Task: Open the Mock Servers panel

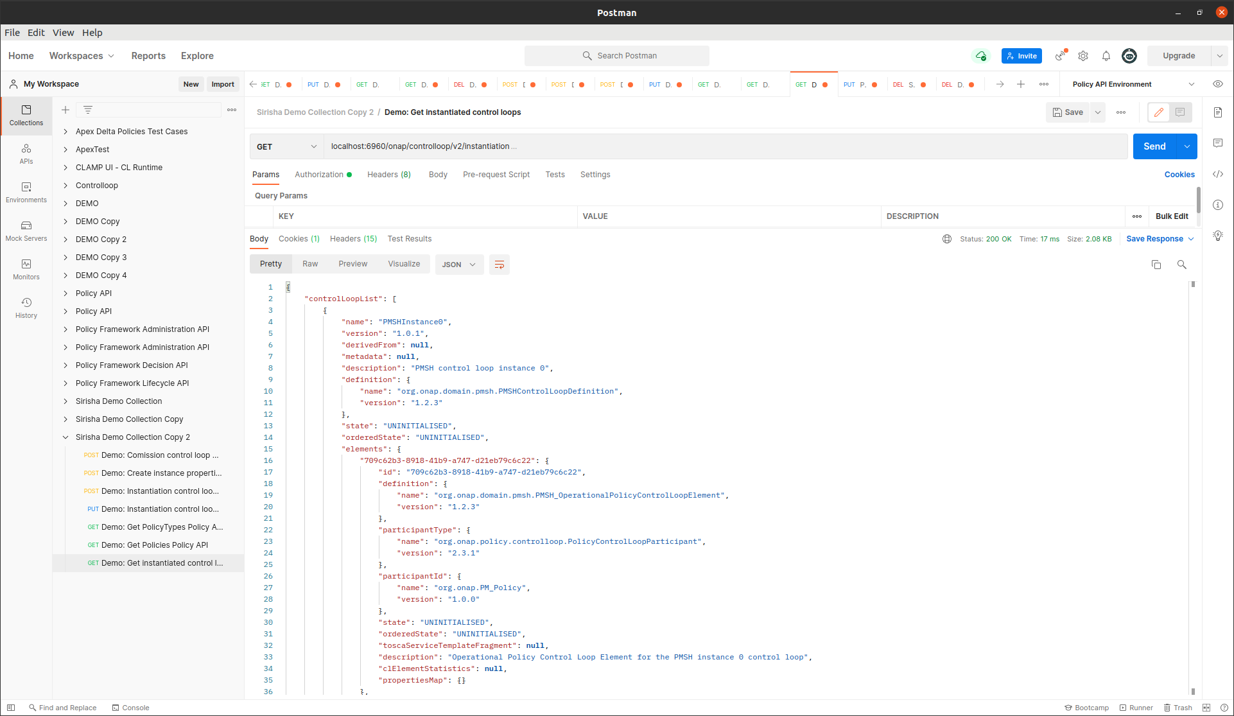Action: coord(26,231)
